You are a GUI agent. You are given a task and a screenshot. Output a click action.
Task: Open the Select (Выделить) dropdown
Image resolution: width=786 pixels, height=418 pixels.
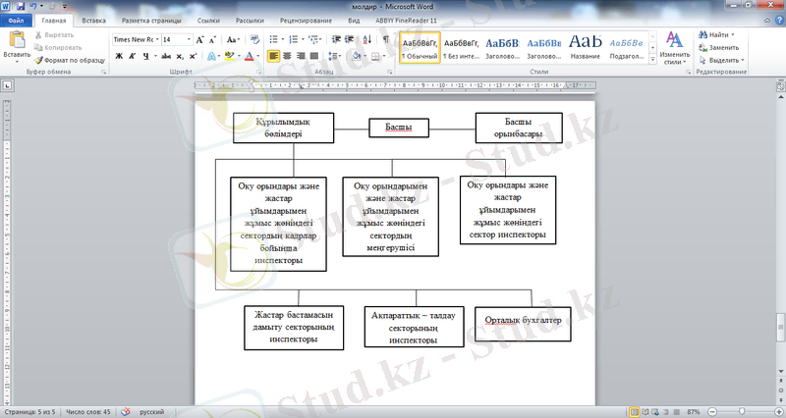721,60
